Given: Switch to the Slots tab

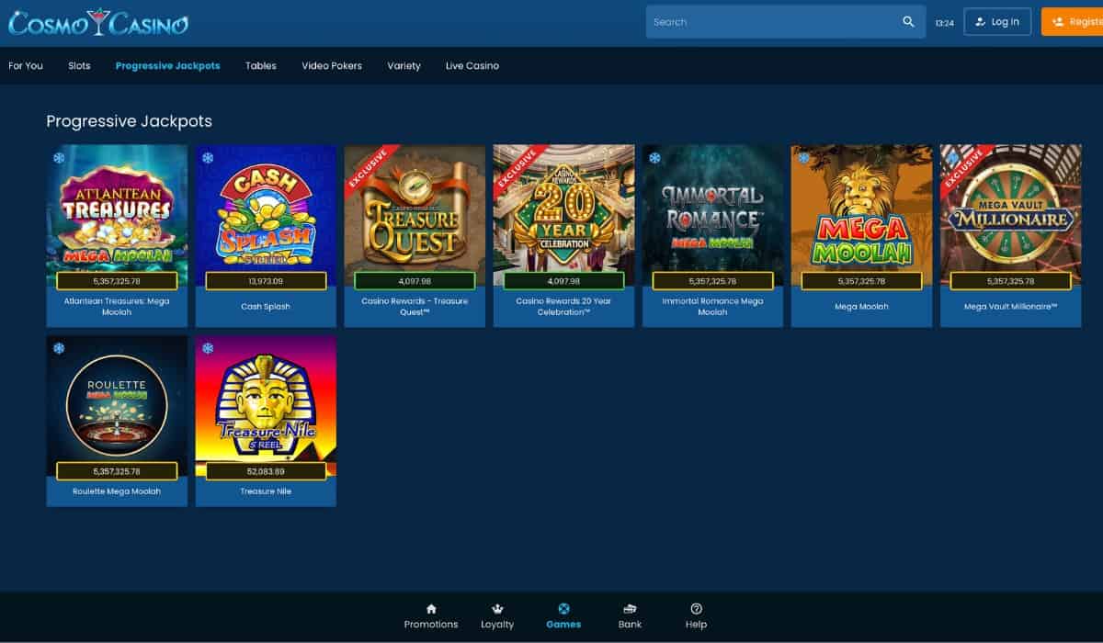Looking at the screenshot, I should 79,66.
